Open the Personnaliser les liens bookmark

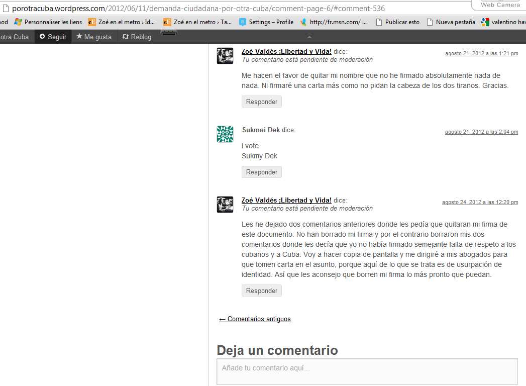(x=48, y=22)
